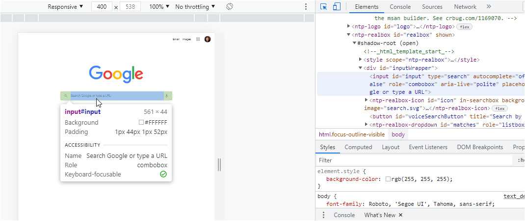Image resolution: width=525 pixels, height=221 pixels.
Task: Select the body breadcrumb
Action: (398, 134)
